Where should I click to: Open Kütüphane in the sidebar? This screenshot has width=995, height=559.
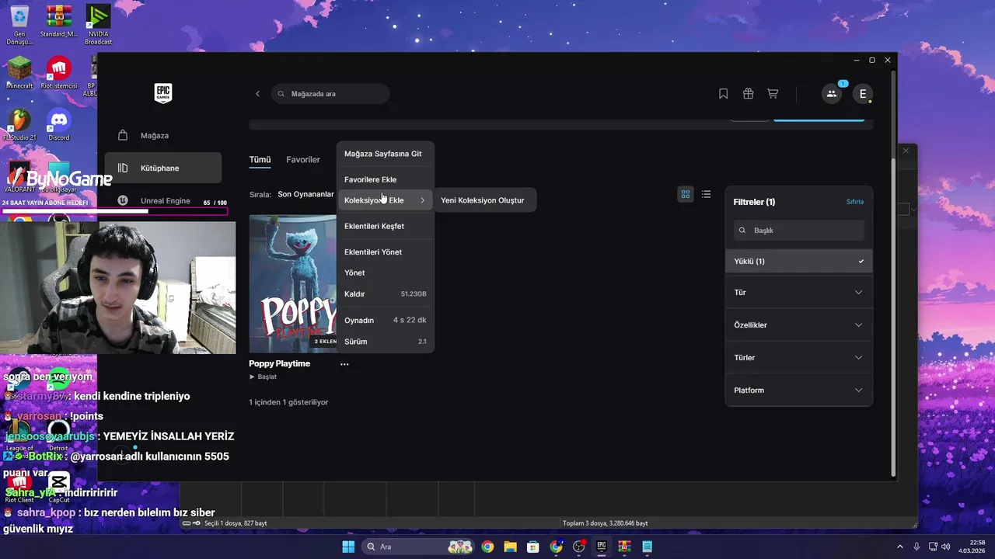click(163, 168)
